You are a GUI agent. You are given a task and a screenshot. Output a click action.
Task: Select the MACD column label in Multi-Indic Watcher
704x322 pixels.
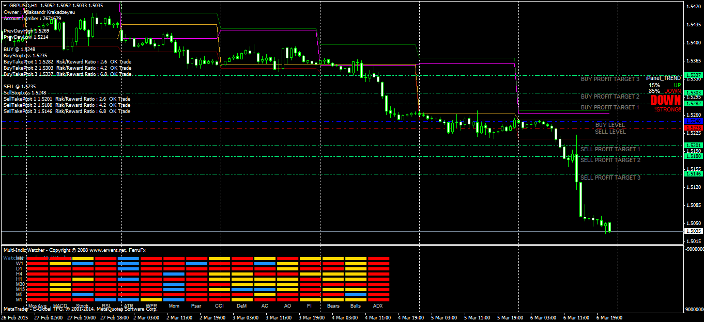pos(60,305)
